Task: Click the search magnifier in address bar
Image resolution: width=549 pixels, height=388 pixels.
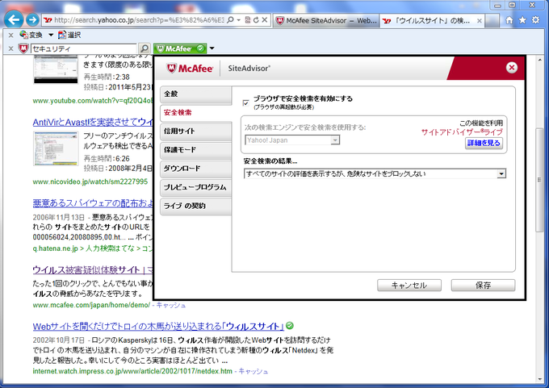Action: click(x=230, y=20)
